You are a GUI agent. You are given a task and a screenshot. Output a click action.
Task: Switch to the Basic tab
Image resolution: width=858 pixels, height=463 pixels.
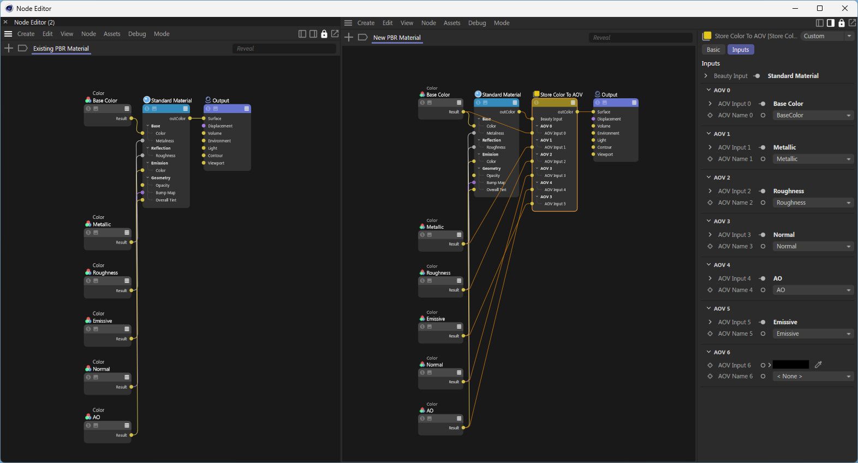(713, 50)
